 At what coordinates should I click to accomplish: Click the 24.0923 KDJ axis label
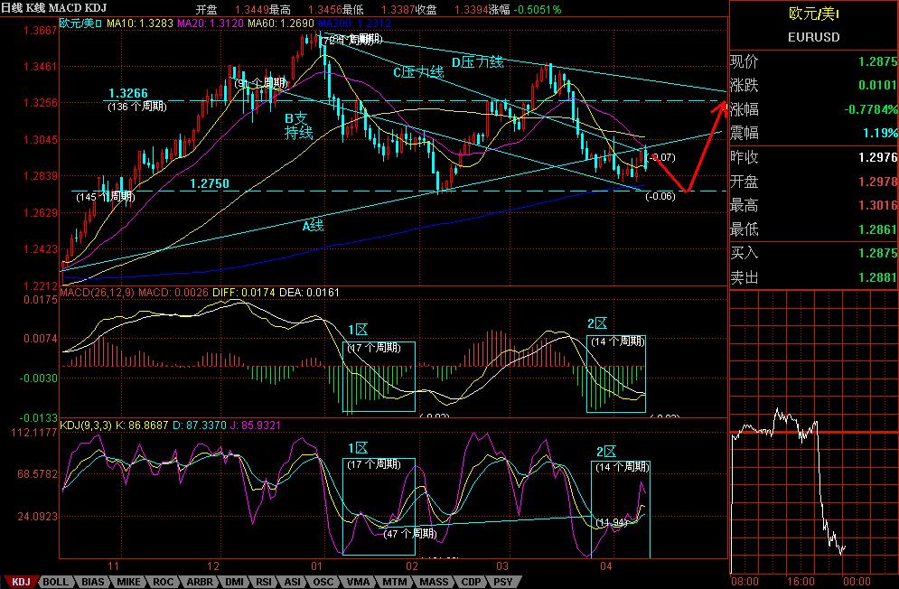(38, 516)
